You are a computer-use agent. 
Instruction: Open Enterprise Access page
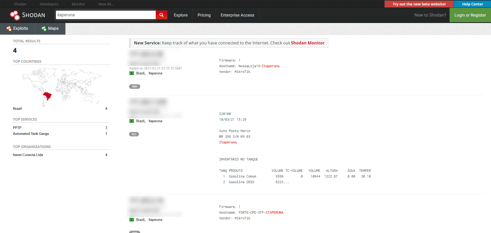[x=237, y=15]
